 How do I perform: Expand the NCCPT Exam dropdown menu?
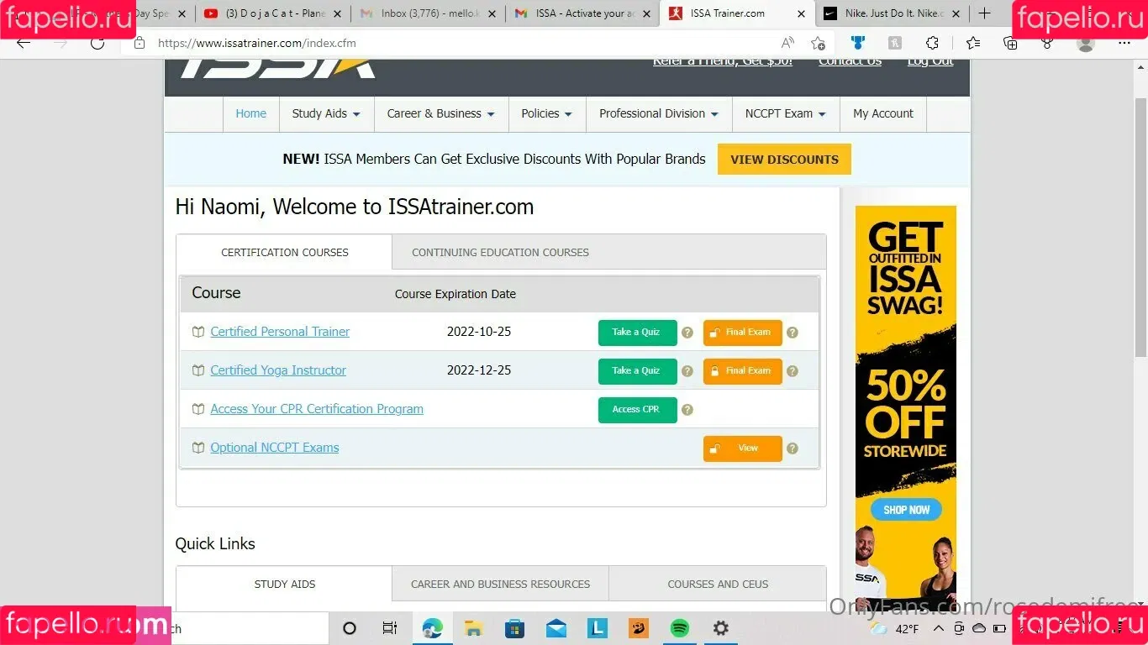(786, 113)
